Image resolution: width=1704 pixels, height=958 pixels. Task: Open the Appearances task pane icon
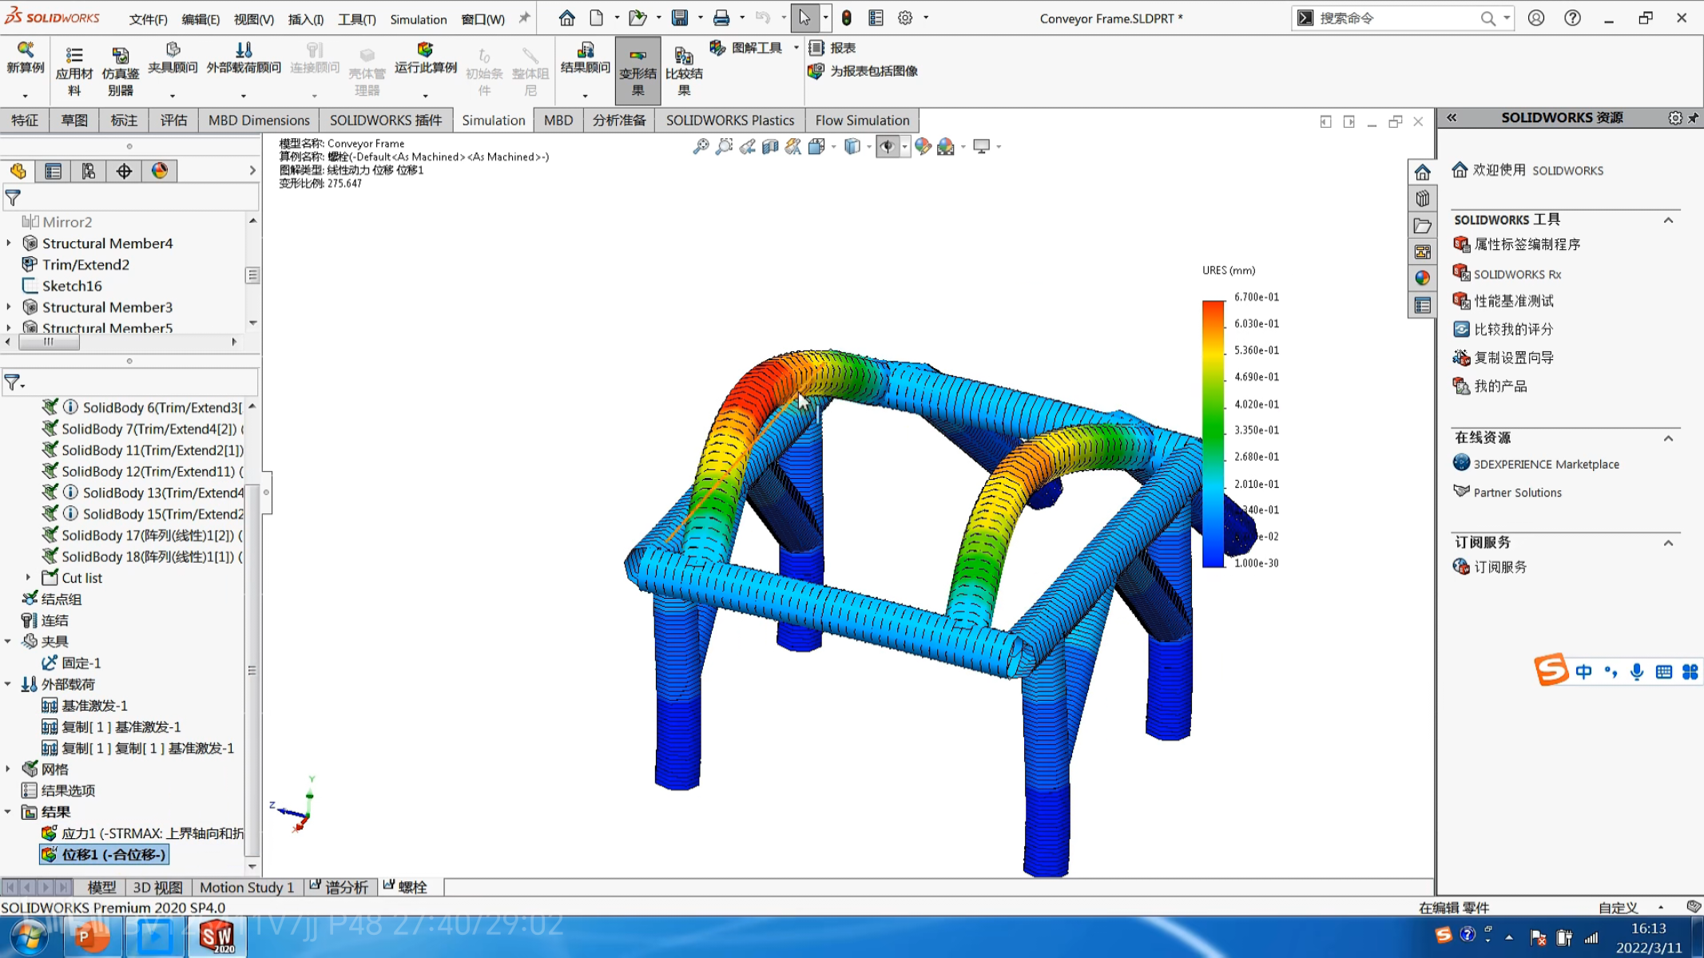[x=1422, y=279]
